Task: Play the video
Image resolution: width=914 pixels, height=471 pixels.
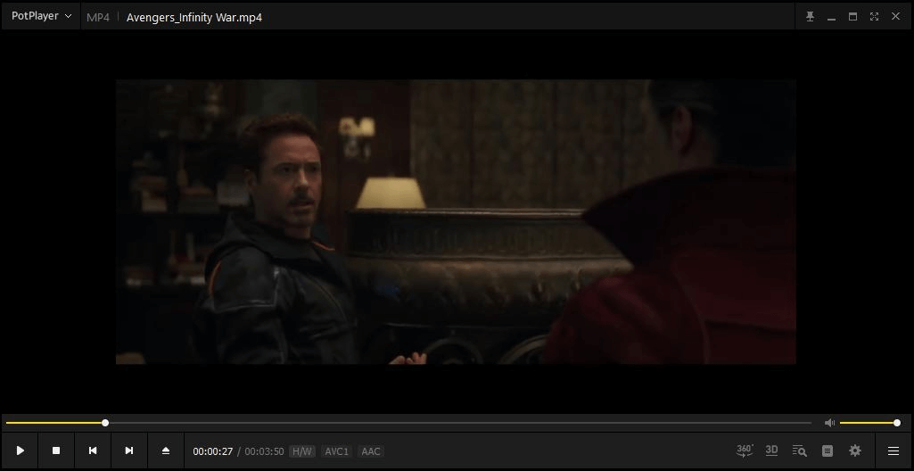Action: [21, 450]
